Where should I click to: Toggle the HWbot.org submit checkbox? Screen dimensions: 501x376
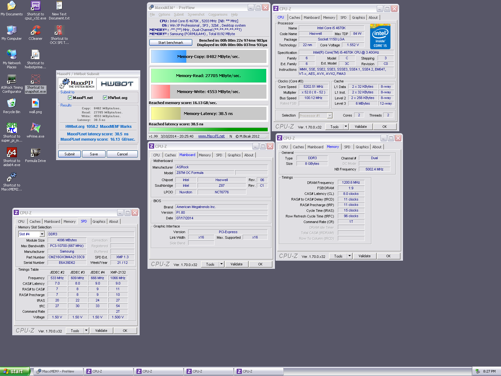tap(105, 98)
